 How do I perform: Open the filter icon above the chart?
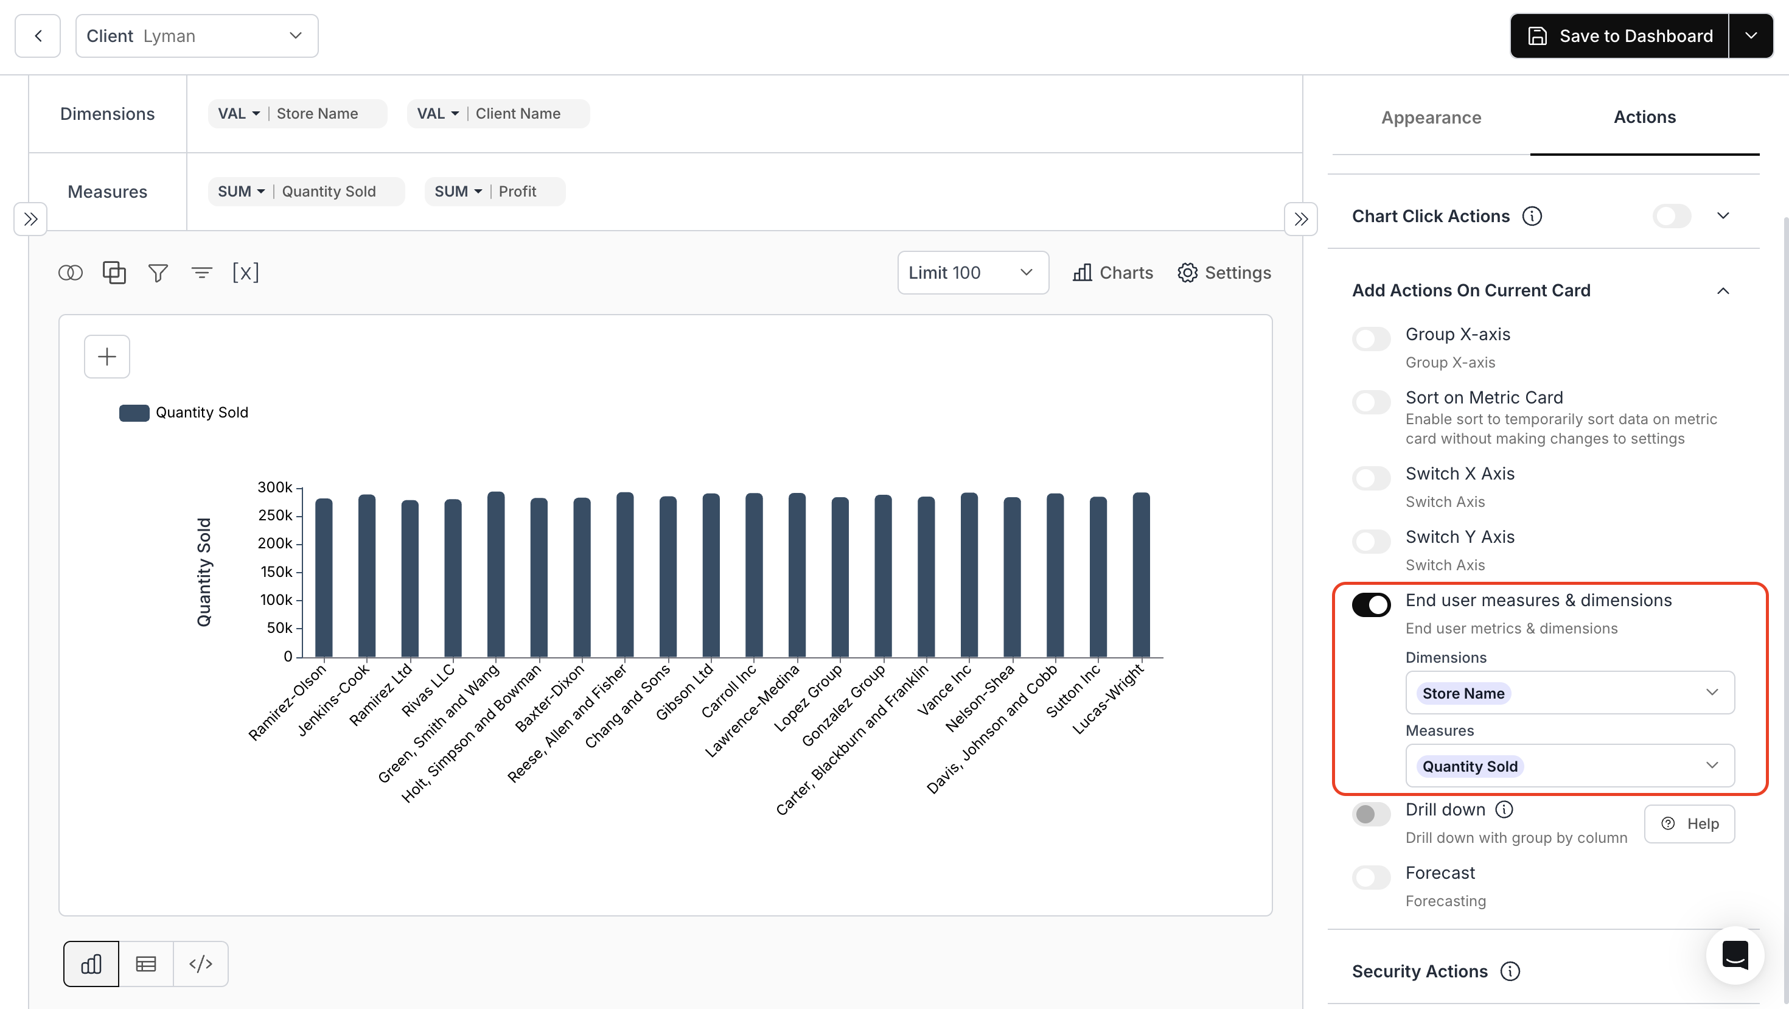pos(158,272)
